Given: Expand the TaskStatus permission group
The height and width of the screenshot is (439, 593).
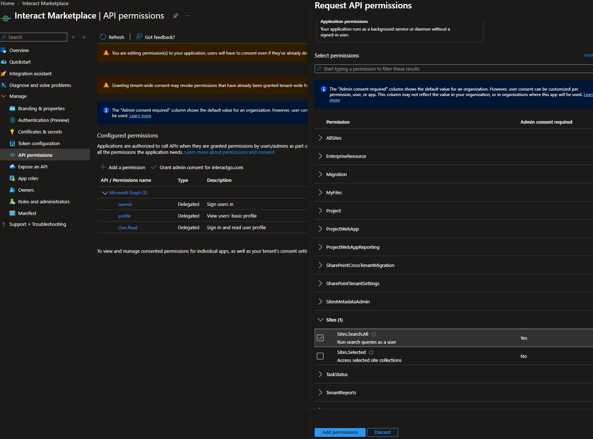Looking at the screenshot, I should click(x=320, y=374).
